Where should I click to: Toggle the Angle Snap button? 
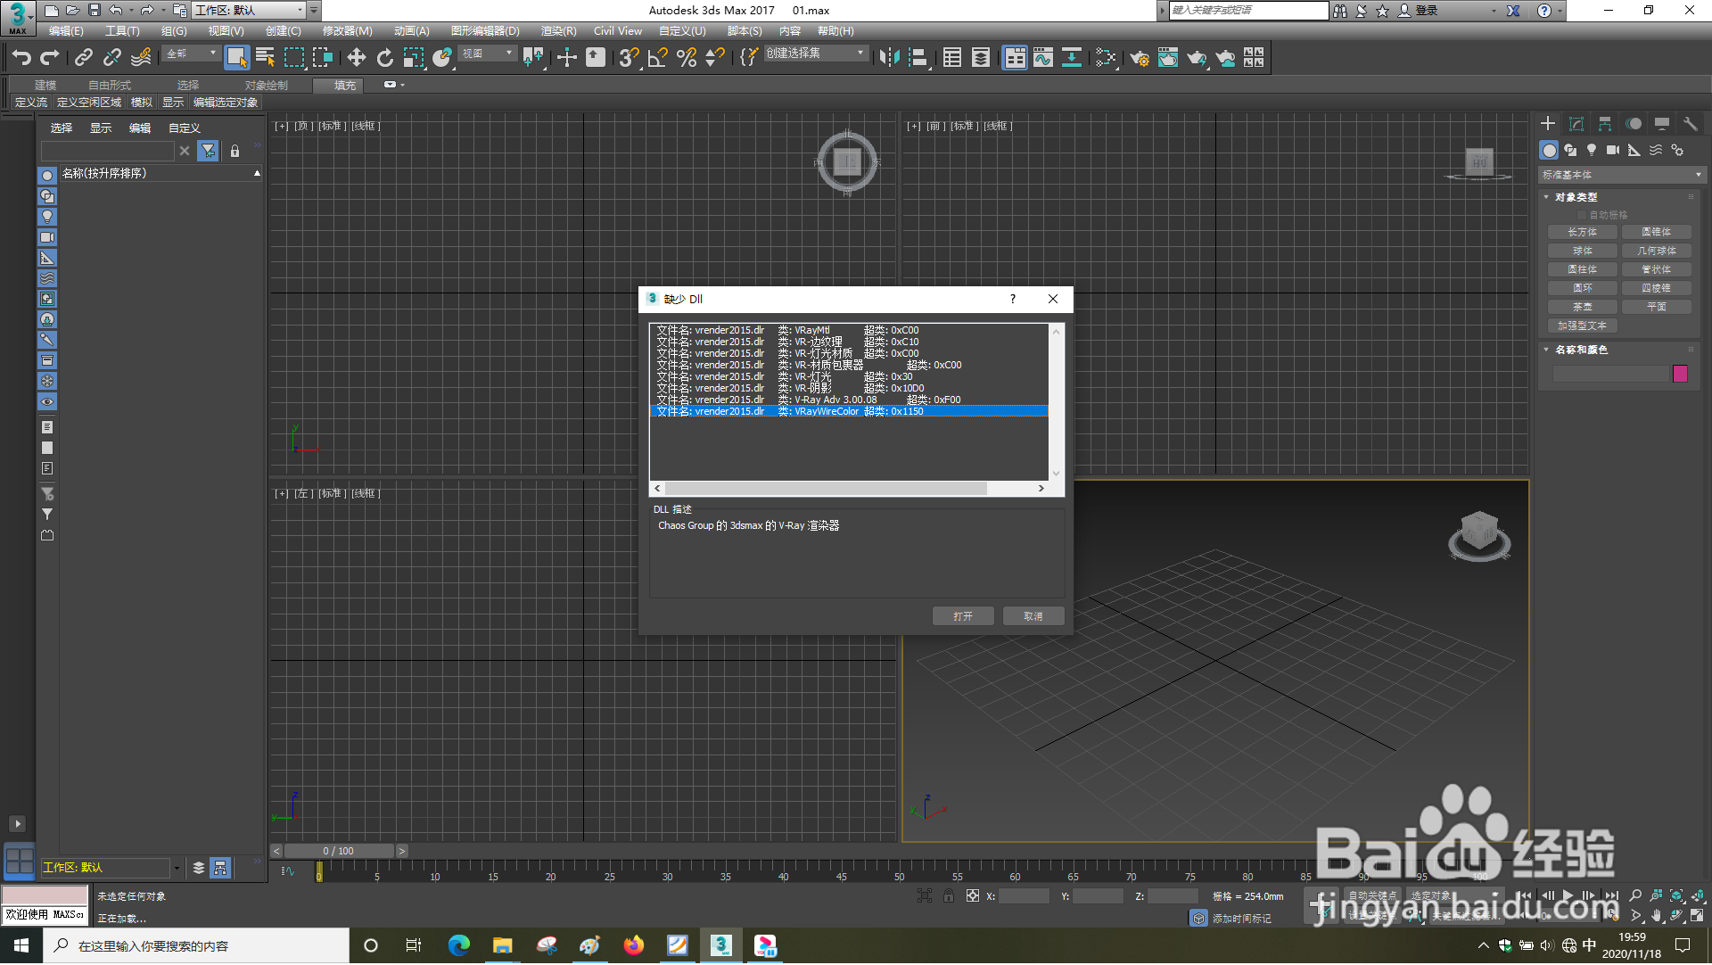click(x=658, y=58)
